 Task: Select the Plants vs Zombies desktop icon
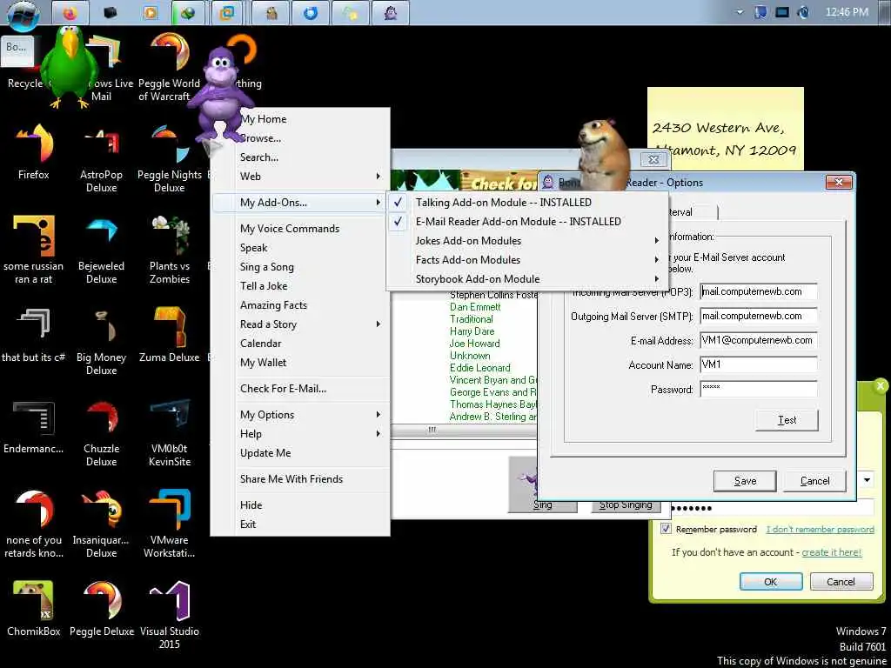coord(170,250)
